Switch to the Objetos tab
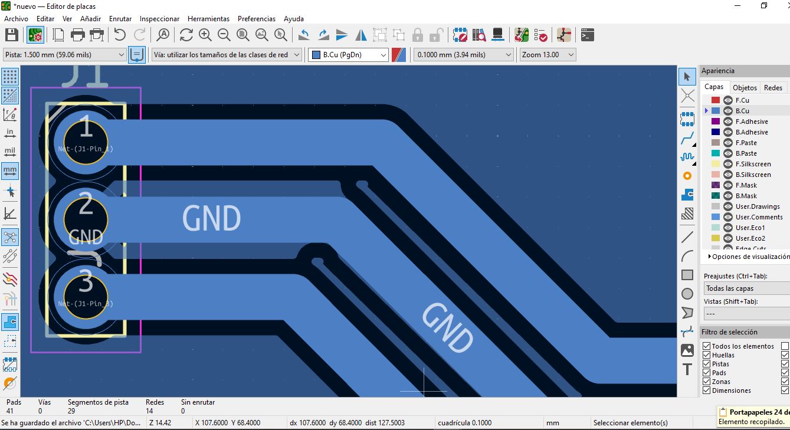Viewport: 790px width, 430px height. (745, 87)
